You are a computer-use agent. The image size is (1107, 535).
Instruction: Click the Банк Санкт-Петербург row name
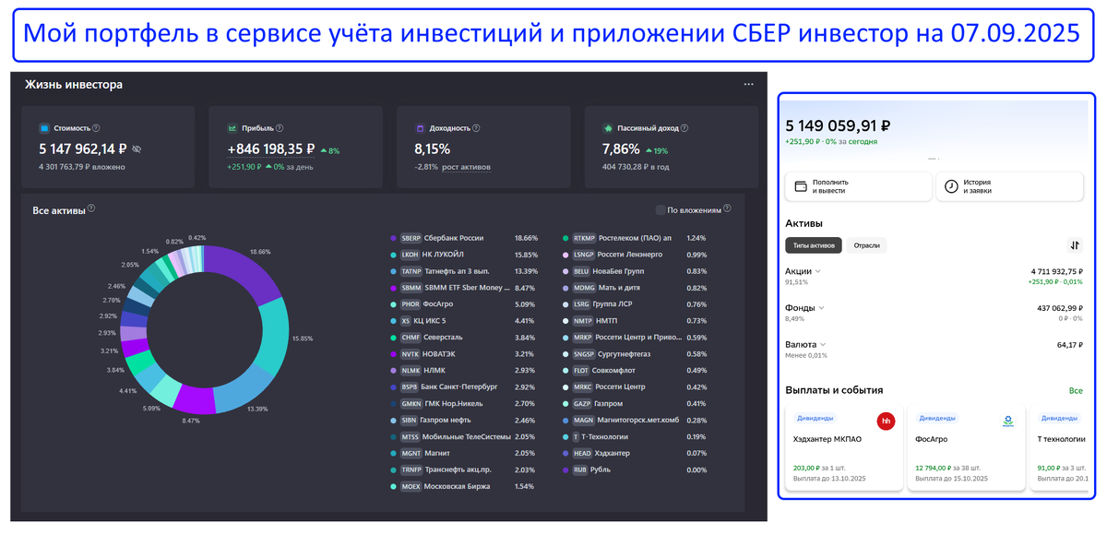461,387
